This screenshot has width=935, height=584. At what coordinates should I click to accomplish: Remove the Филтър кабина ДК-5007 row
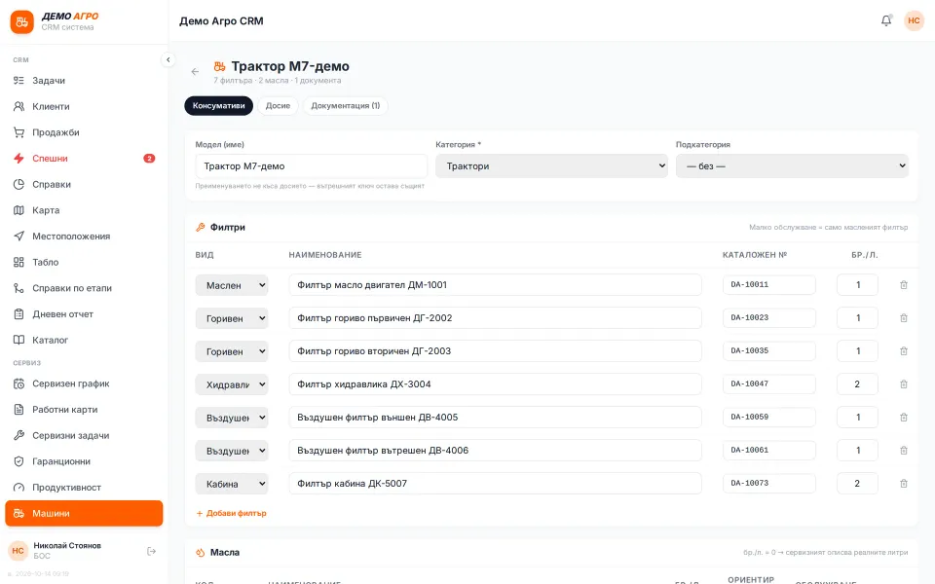(904, 484)
